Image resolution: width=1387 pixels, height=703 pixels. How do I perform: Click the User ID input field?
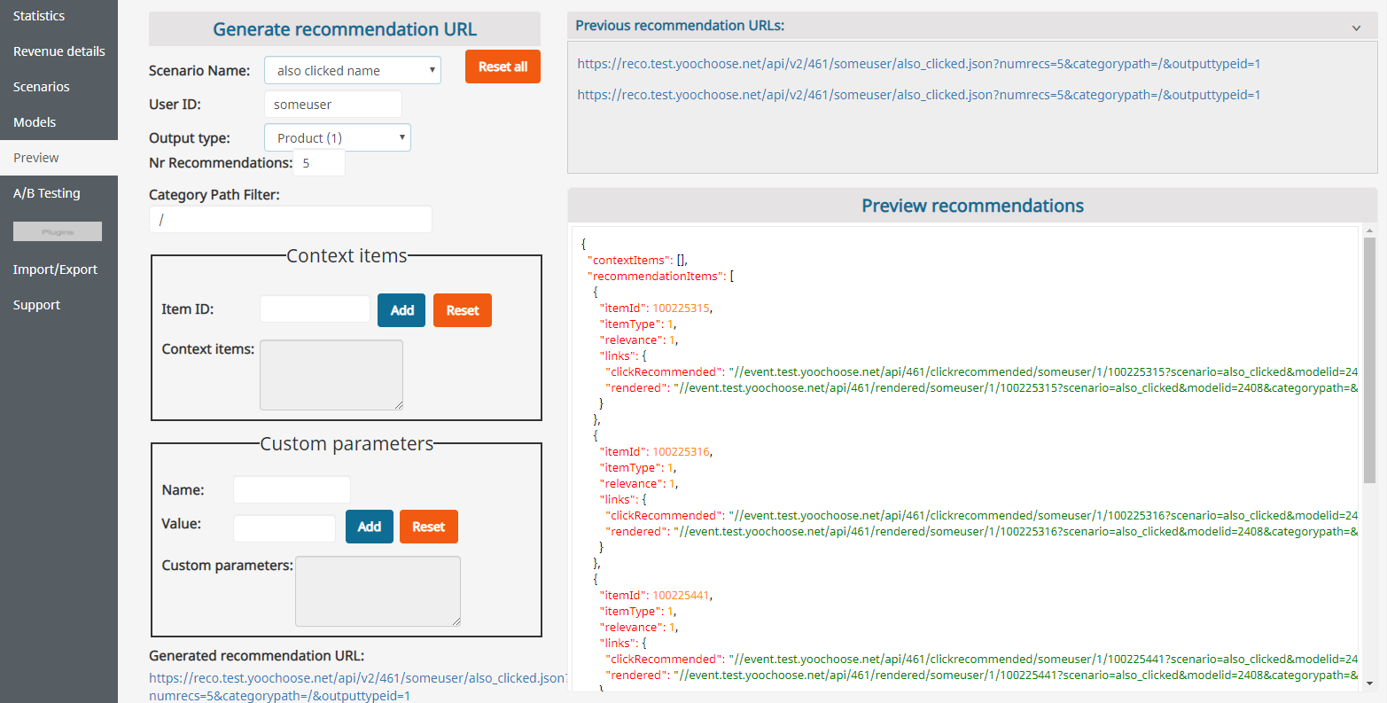click(333, 105)
